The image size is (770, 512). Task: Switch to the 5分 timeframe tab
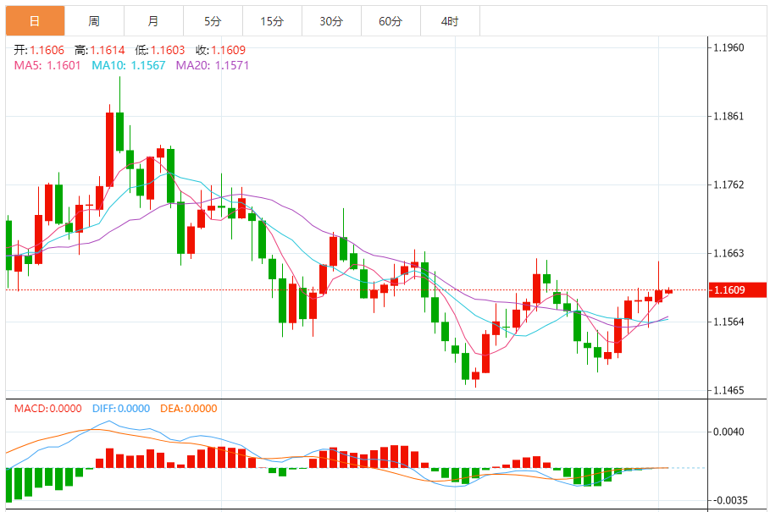point(212,21)
